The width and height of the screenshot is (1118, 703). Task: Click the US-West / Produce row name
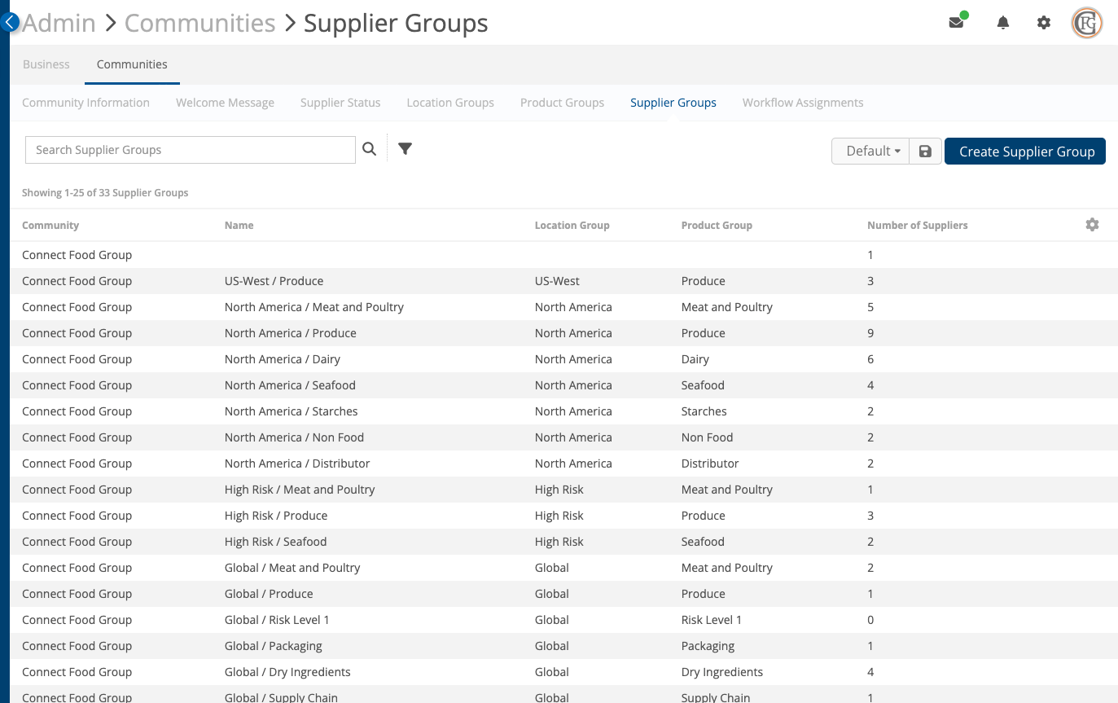pyautogui.click(x=274, y=281)
